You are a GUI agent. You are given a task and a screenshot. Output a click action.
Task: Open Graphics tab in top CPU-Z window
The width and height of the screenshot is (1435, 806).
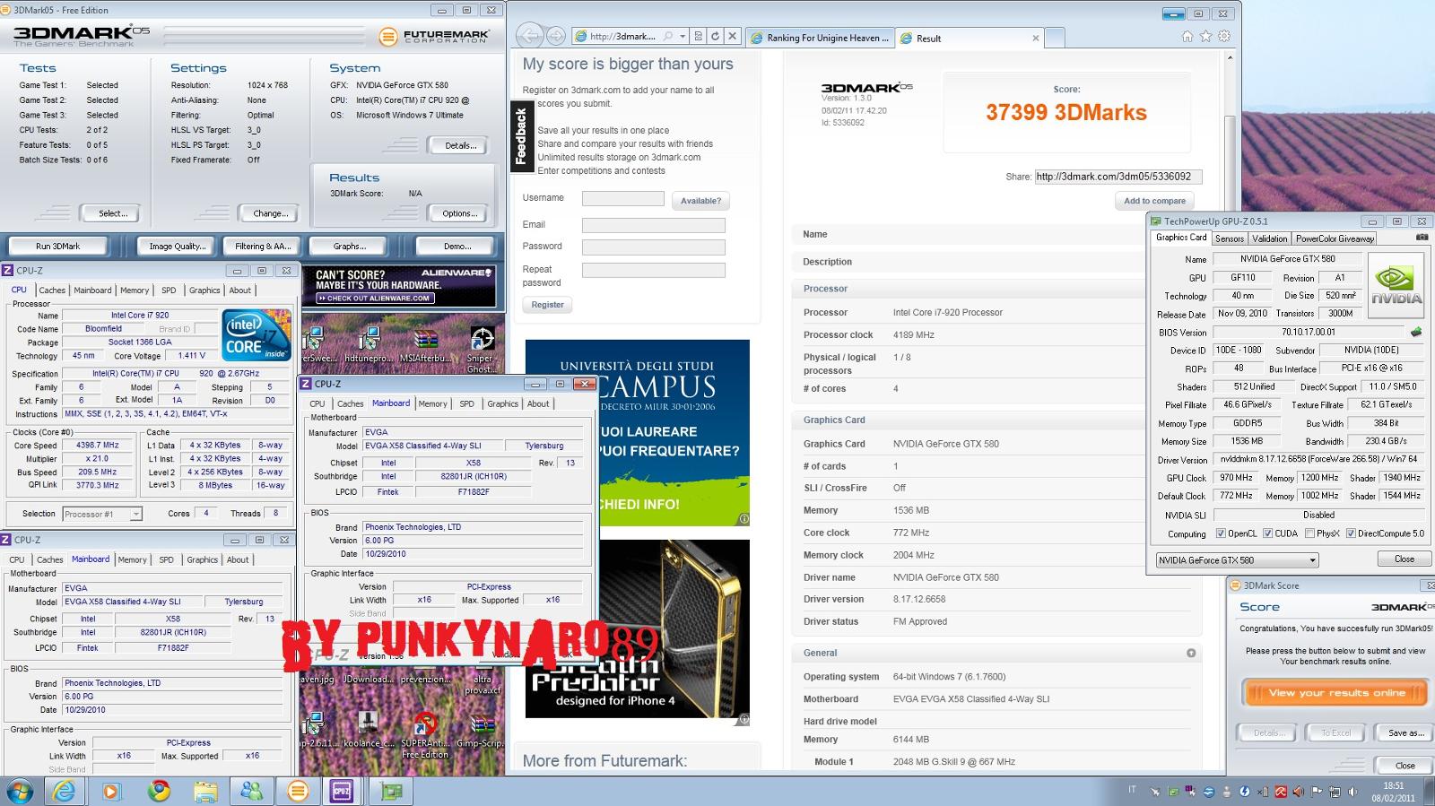(204, 290)
